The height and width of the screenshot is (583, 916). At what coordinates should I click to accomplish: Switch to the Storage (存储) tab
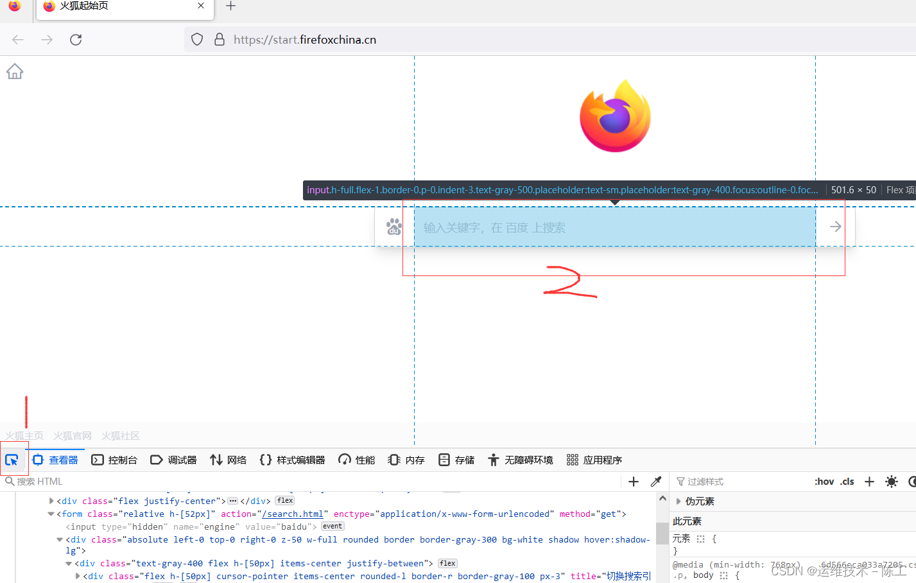[456, 460]
